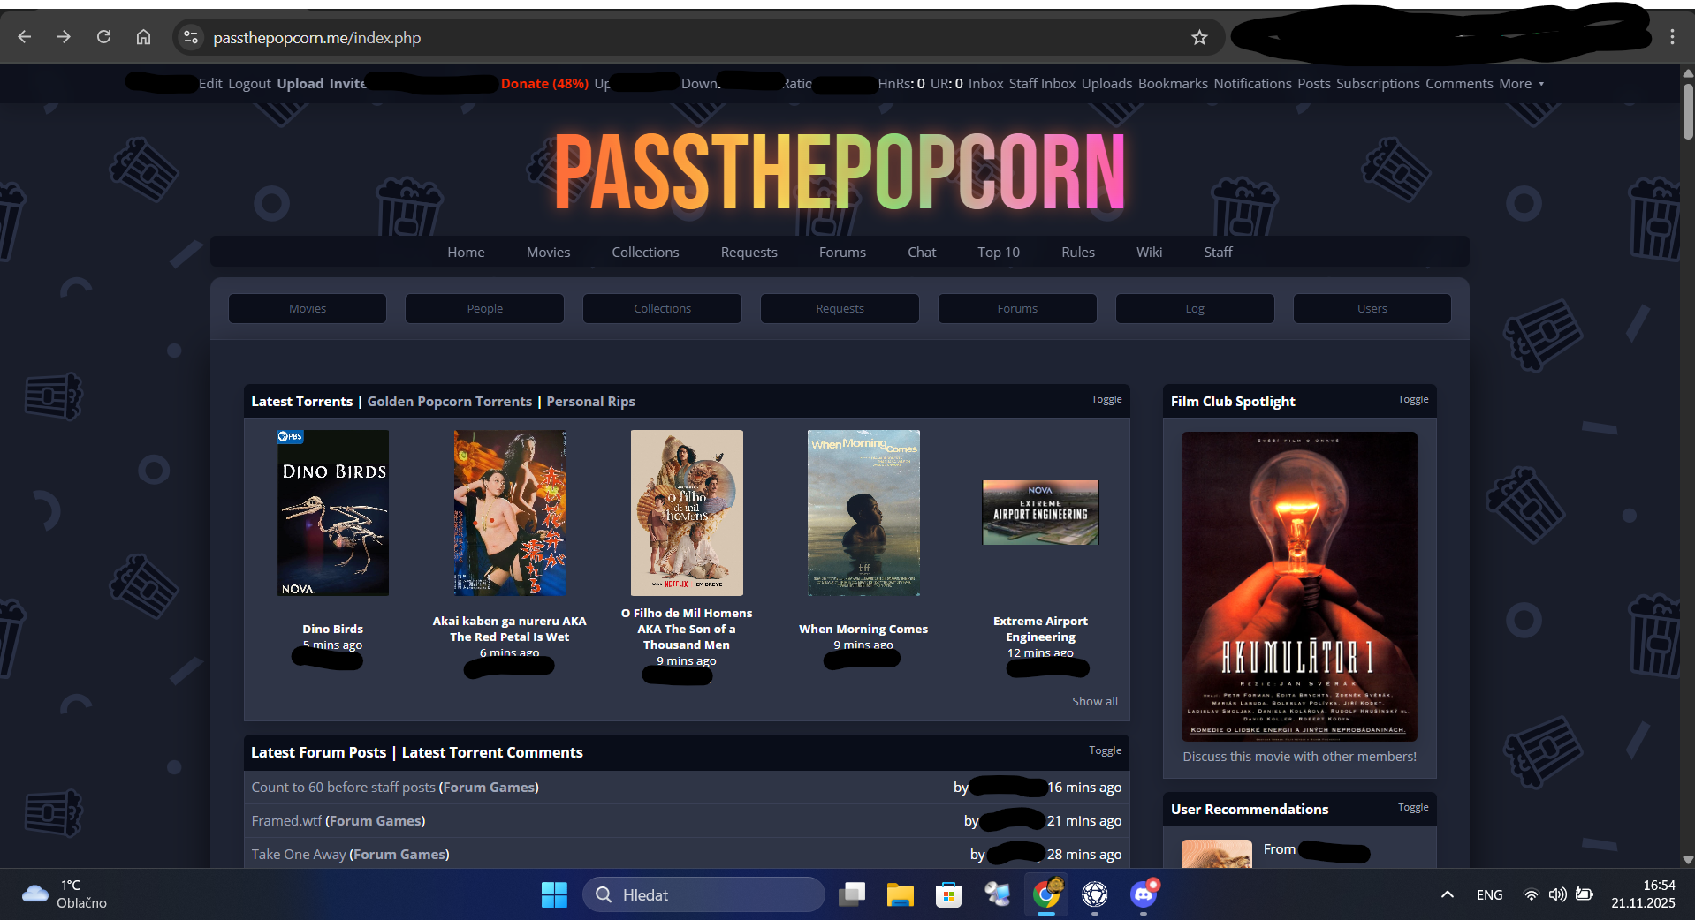
Task: Open the Subscriptions link
Action: pyautogui.click(x=1378, y=84)
